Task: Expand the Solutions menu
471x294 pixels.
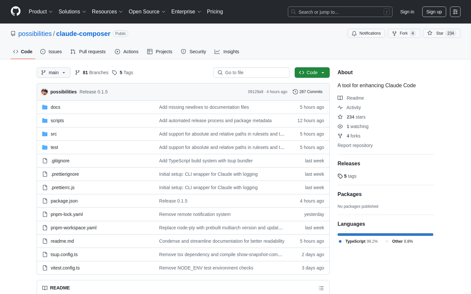Action: pyautogui.click(x=72, y=12)
